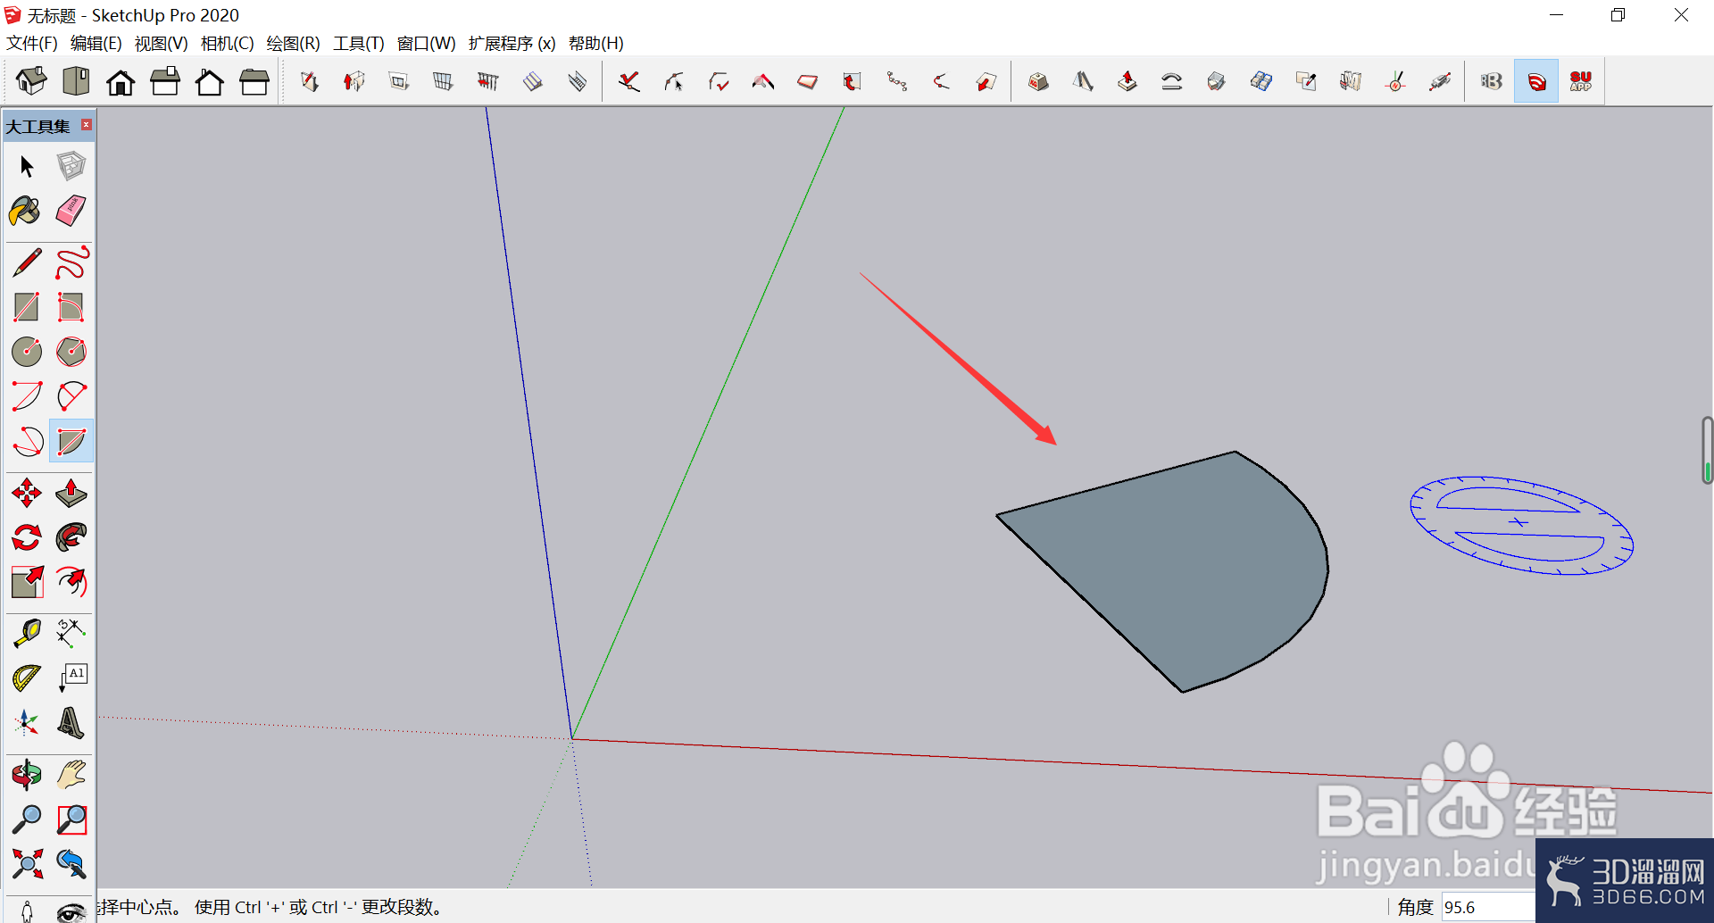Viewport: 1714px width, 923px height.
Task: Select the Rotated Rectangle tool
Action: 71,307
